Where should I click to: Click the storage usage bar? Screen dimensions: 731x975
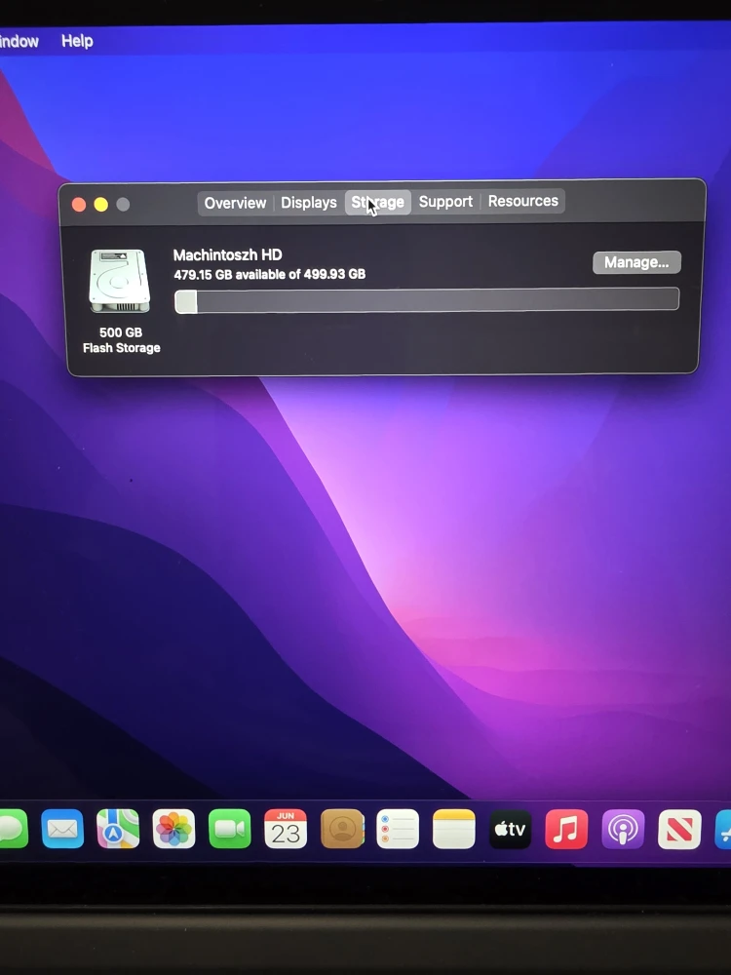pos(427,300)
